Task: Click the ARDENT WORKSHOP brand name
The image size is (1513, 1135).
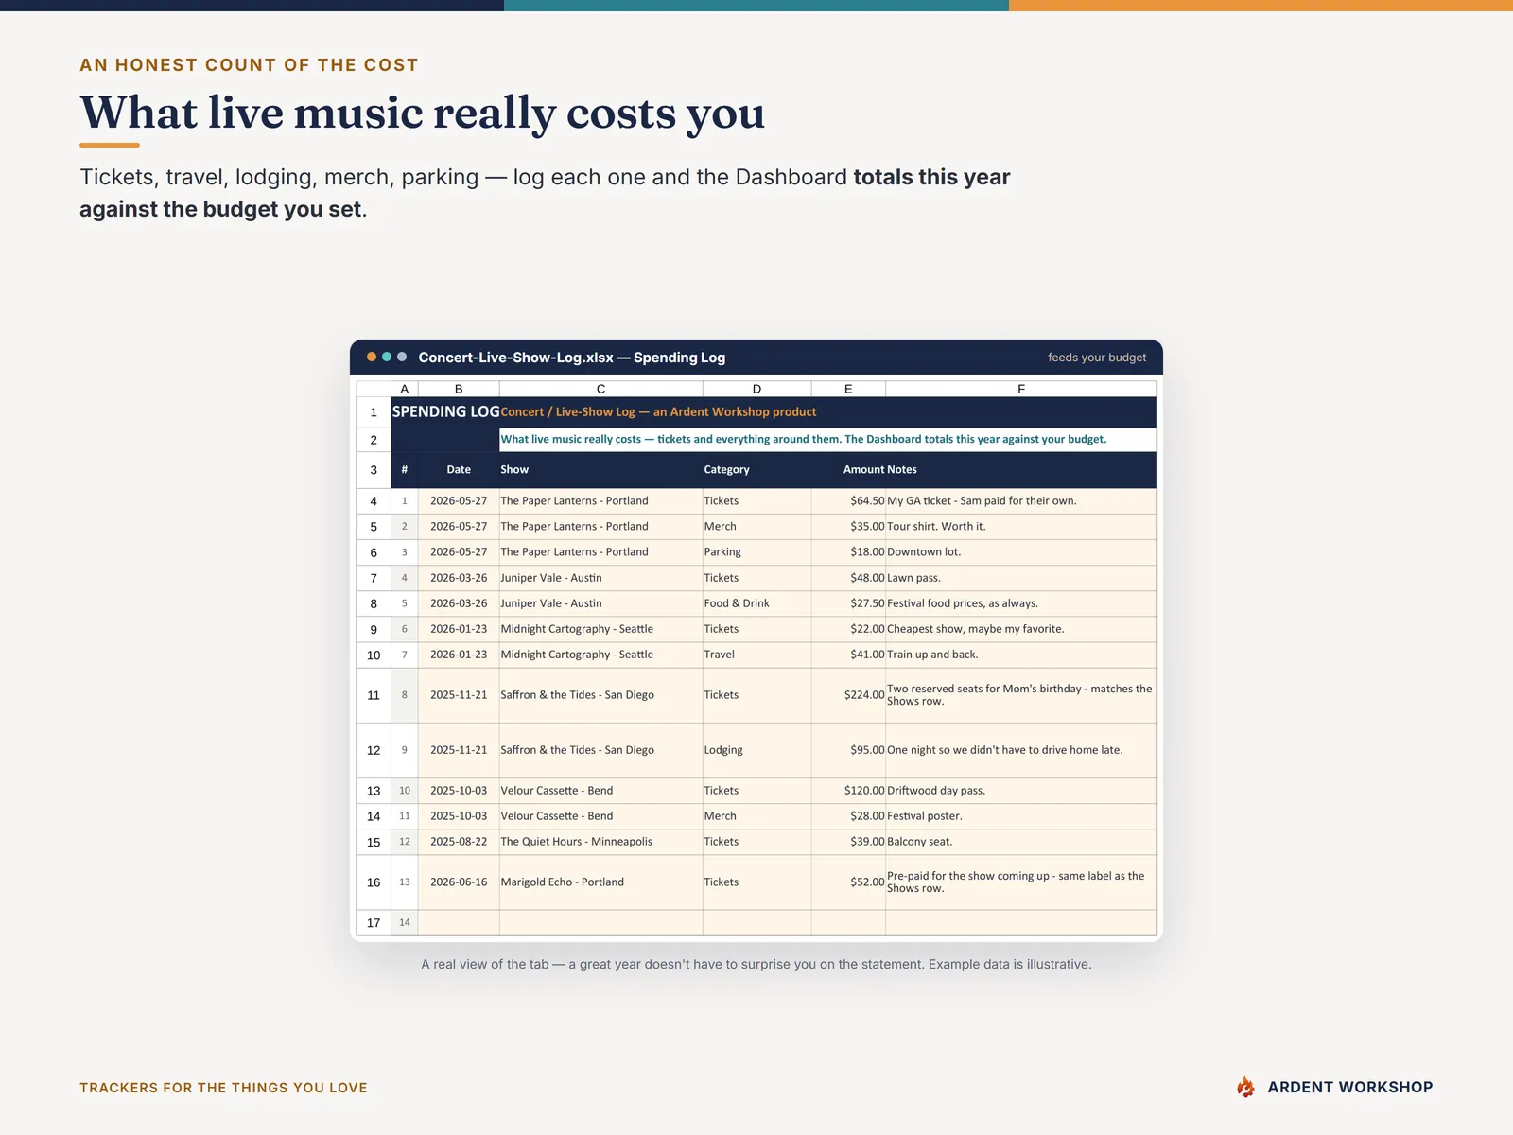Action: tap(1350, 1088)
